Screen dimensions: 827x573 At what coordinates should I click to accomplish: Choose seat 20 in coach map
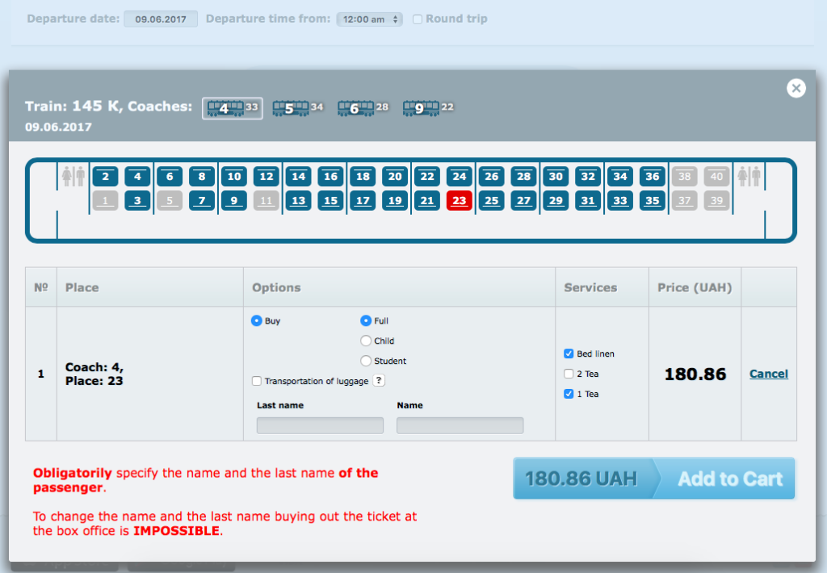point(395,177)
